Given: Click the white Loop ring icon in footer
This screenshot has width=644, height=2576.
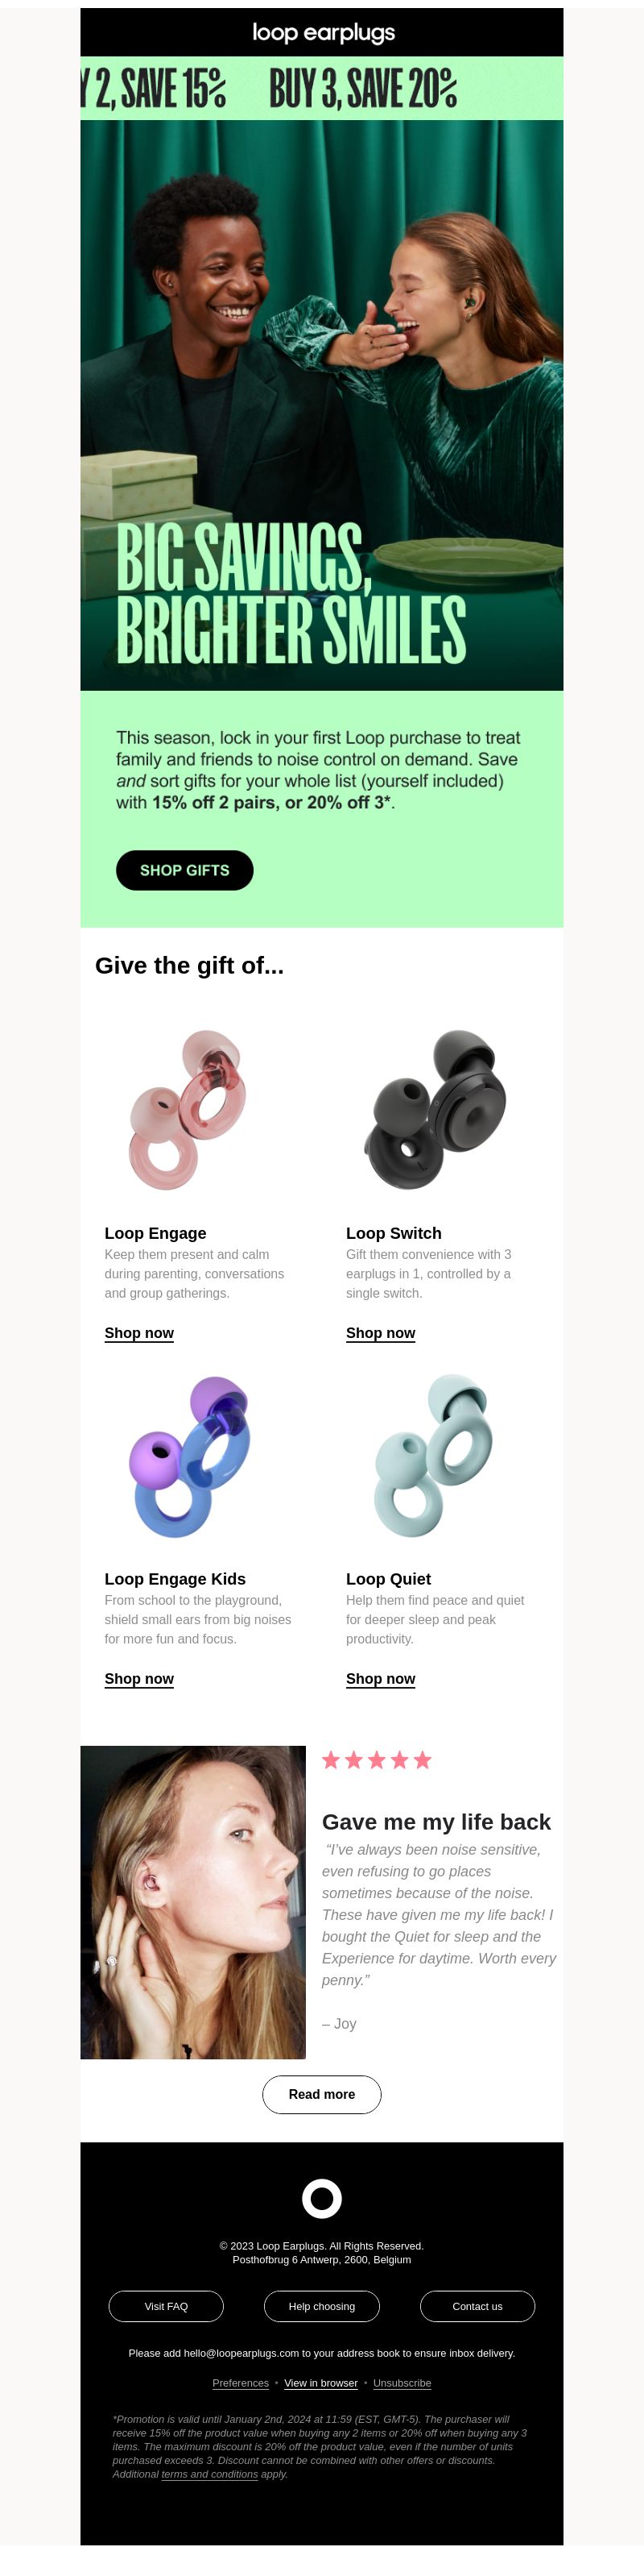Looking at the screenshot, I should point(321,2198).
